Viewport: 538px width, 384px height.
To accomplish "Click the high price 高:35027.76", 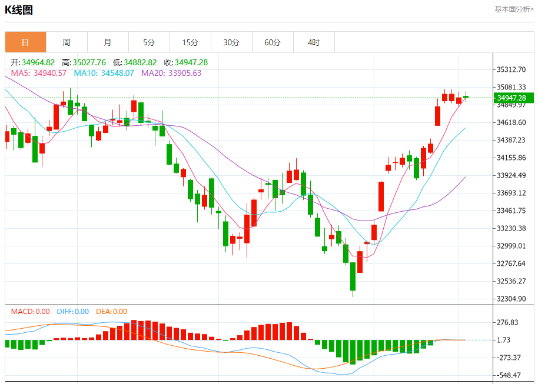I will (84, 62).
